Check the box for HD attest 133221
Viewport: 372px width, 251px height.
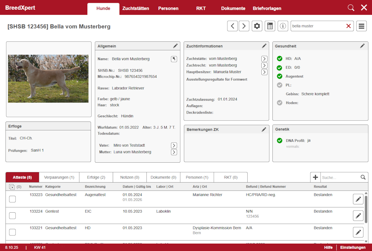(12, 232)
